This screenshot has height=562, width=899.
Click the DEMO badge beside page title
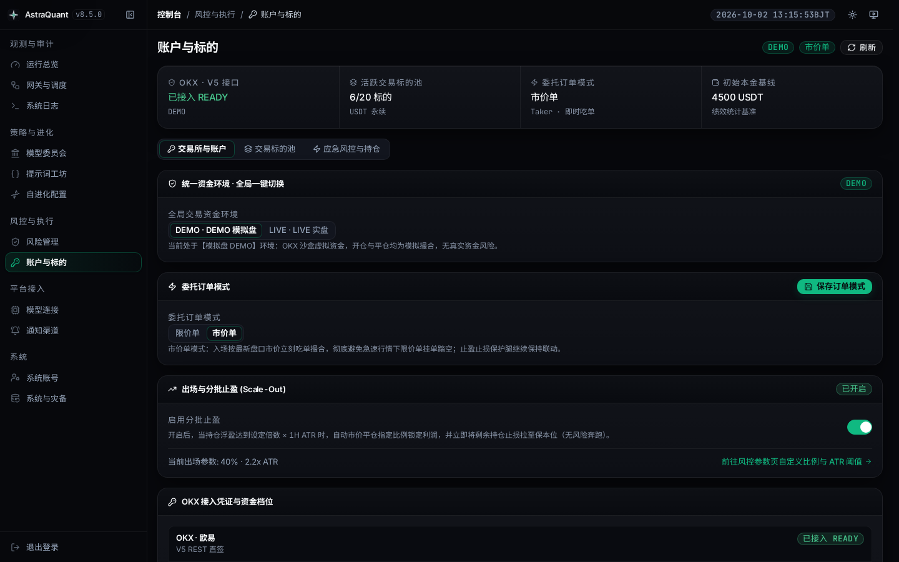coord(778,47)
